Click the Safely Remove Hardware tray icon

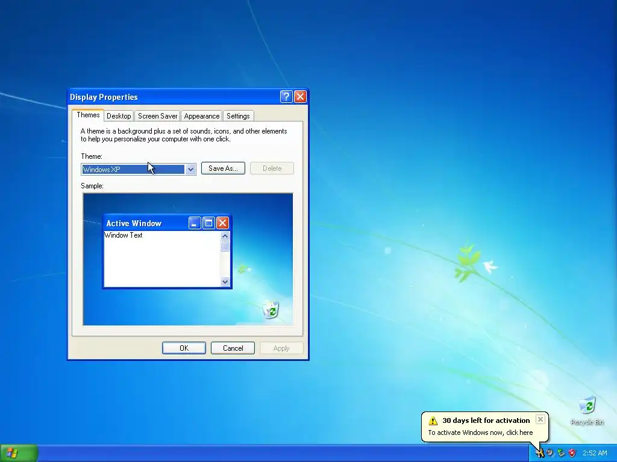561,453
